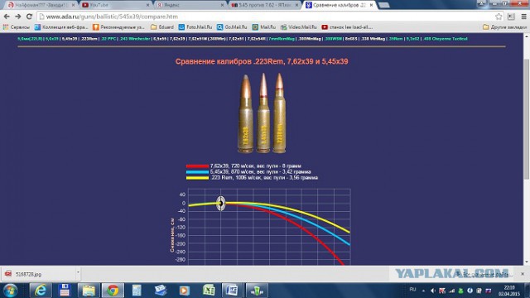Click the target marker on the ballistic chart
Viewport: 530px width, 298px height.
(221, 203)
